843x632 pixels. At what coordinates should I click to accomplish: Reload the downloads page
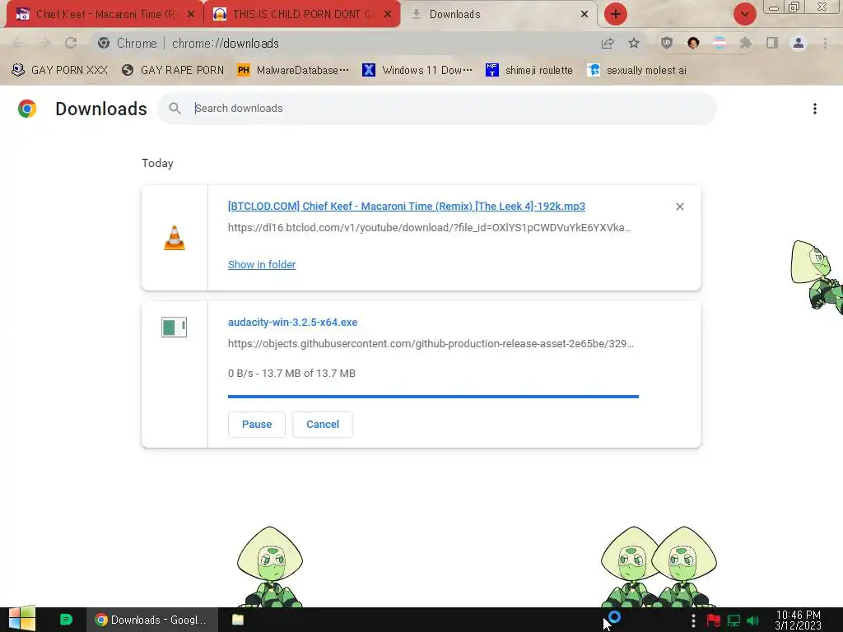click(71, 43)
